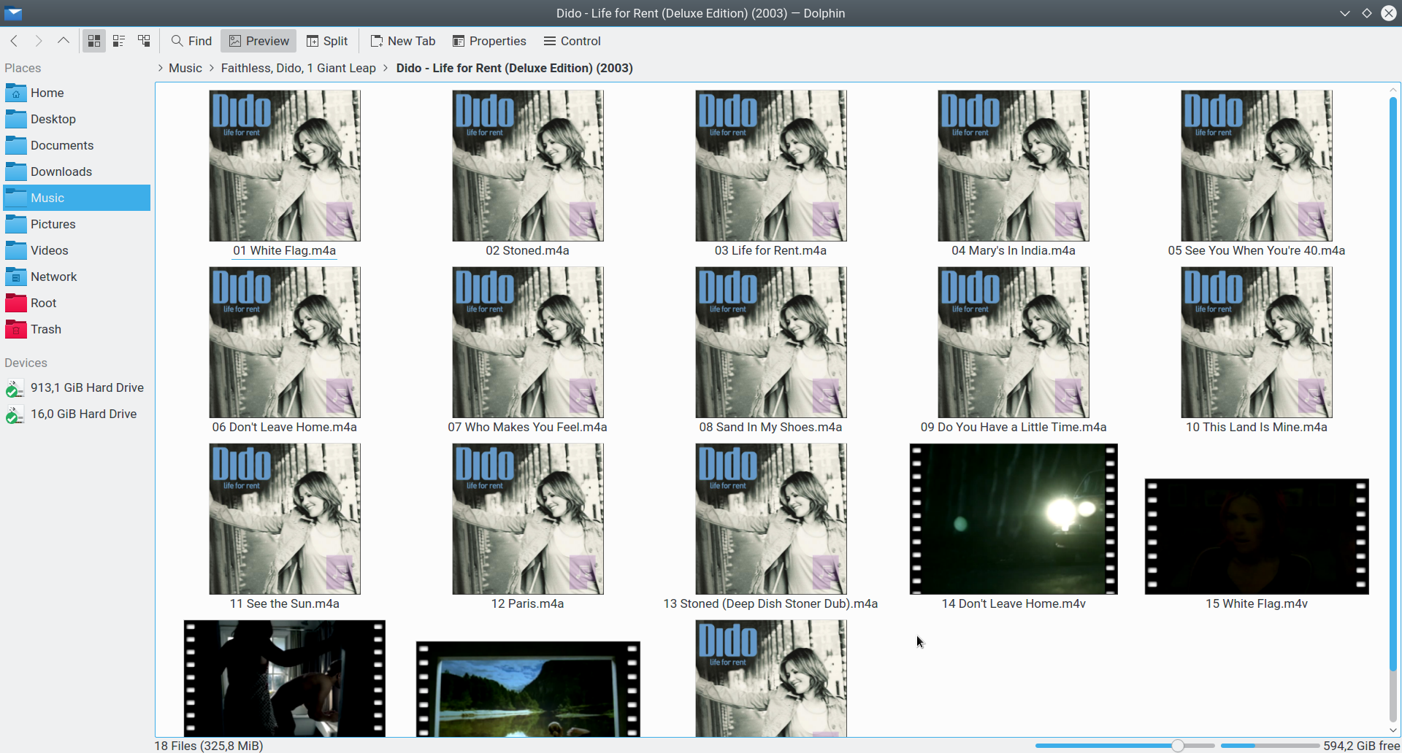Select 01 White Flag.m4a thumbnail

[285, 166]
